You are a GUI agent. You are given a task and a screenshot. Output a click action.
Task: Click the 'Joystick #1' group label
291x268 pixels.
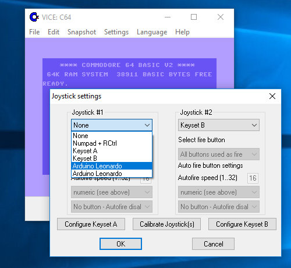(87, 112)
